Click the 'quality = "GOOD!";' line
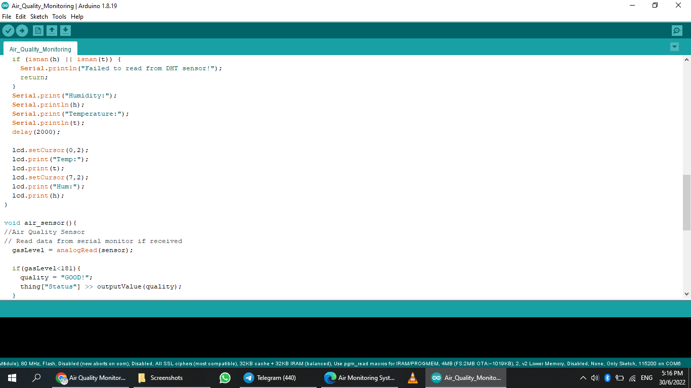691x388 pixels. [57, 277]
